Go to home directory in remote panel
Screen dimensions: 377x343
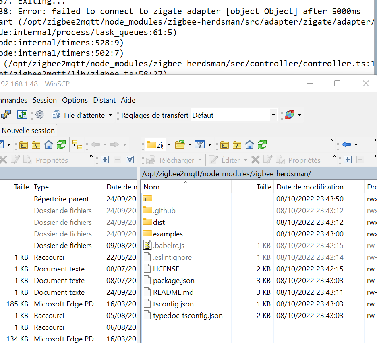(x=250, y=144)
